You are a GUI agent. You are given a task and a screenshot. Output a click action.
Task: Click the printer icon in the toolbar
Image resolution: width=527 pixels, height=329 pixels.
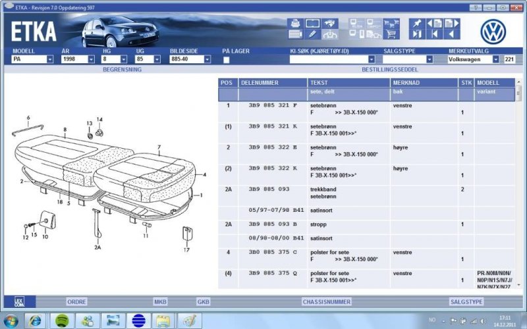[294, 23]
